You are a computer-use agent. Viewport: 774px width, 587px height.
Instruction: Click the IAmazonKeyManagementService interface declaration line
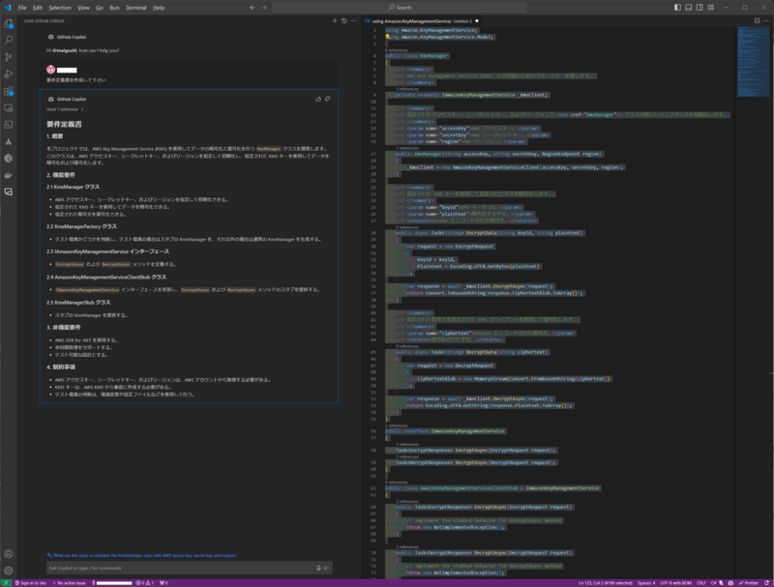(445, 431)
